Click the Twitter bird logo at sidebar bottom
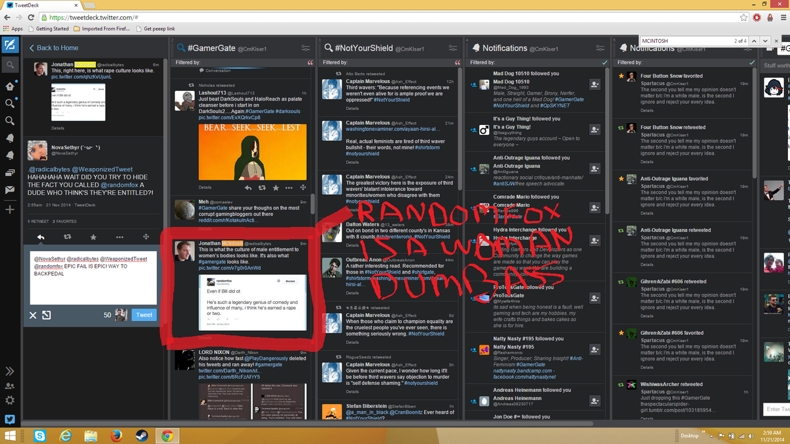790x444 pixels. [10, 419]
